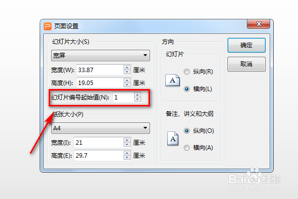The height and width of the screenshot is (199, 298).
Task: Increase slide width with up arrow
Action: click(127, 68)
